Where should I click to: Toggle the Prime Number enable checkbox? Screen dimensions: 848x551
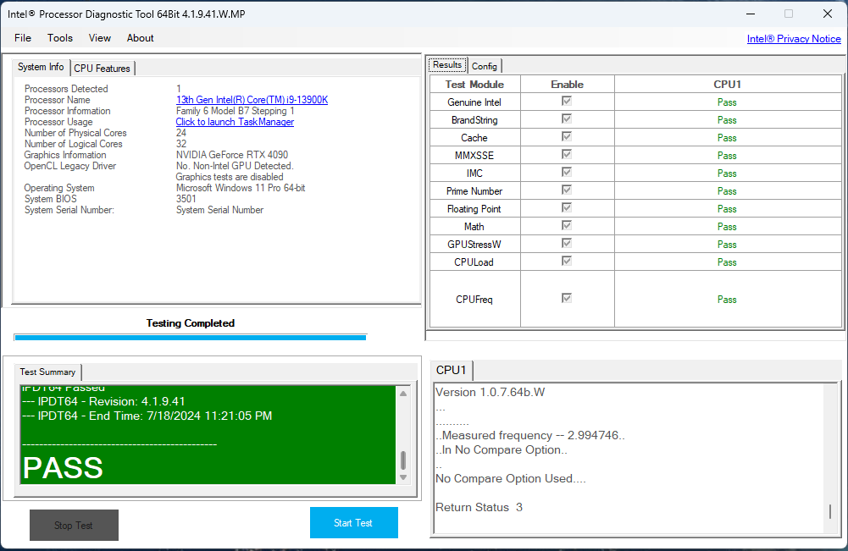click(567, 190)
